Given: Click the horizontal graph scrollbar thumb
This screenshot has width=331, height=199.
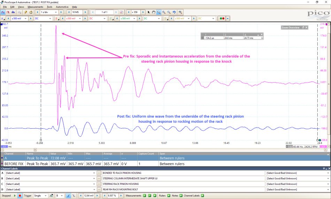Looking at the screenshot, I should coord(35,150).
